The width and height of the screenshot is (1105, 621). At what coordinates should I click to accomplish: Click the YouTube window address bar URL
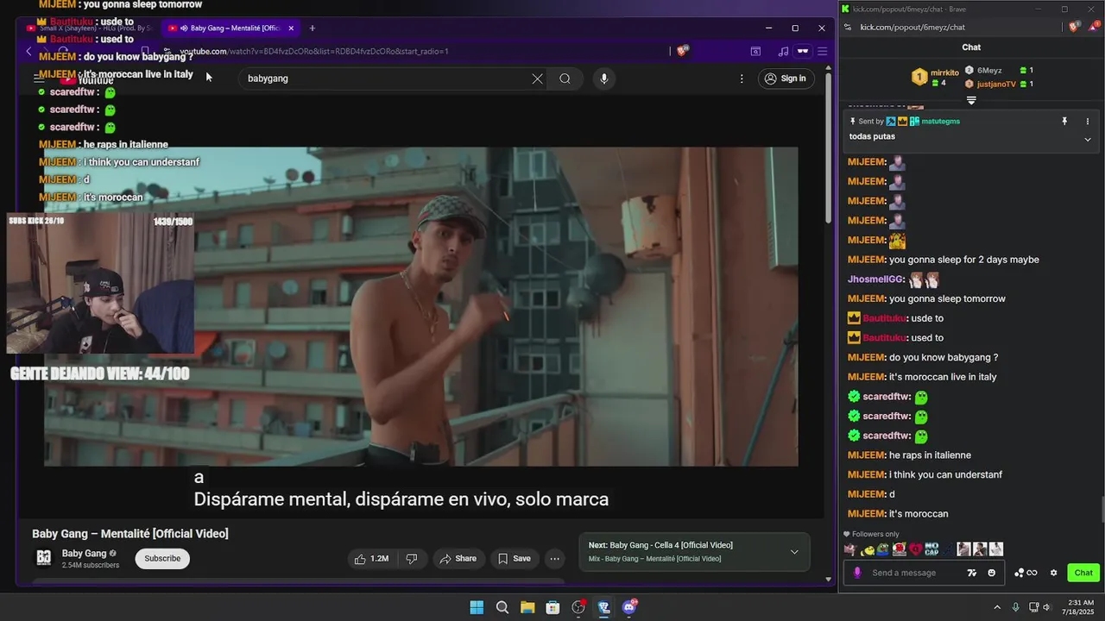pos(314,51)
